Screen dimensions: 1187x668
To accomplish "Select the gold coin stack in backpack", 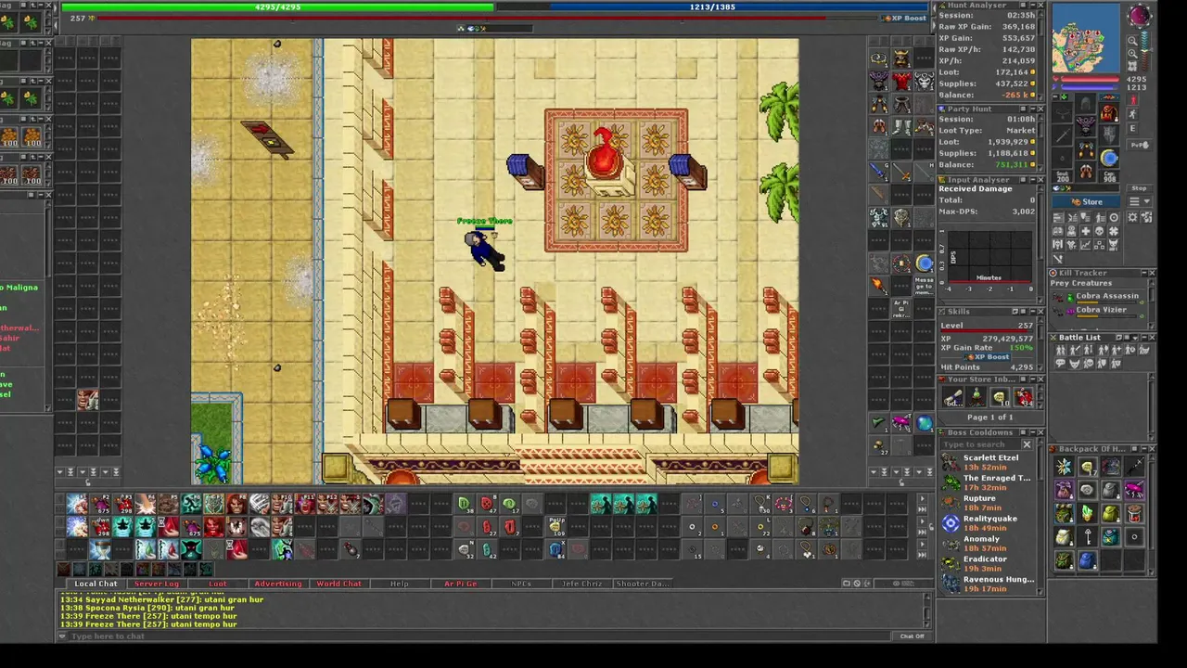I will pos(1087,467).
